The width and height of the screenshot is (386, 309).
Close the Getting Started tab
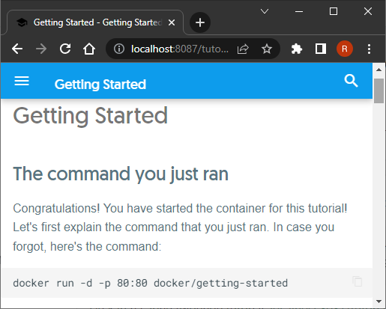[172, 22]
